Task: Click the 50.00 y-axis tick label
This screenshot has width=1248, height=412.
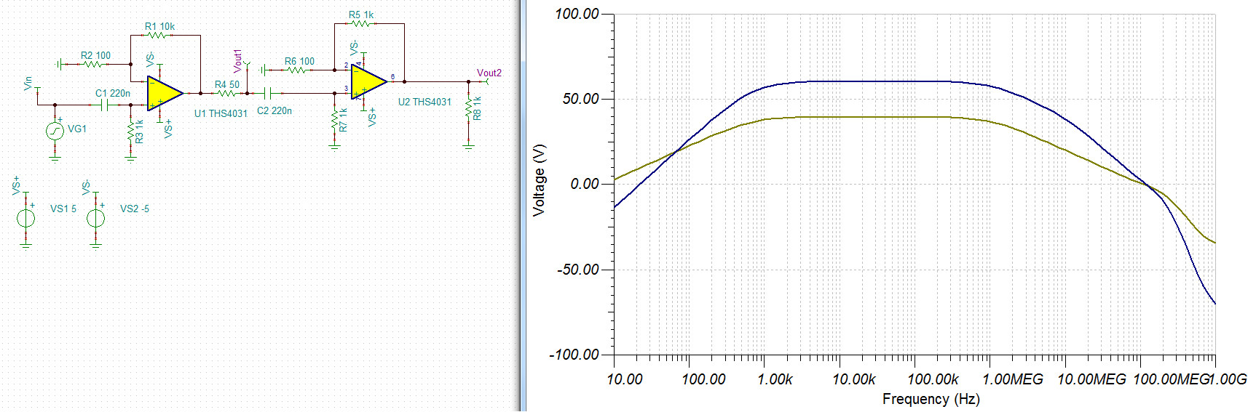Action: coord(580,99)
